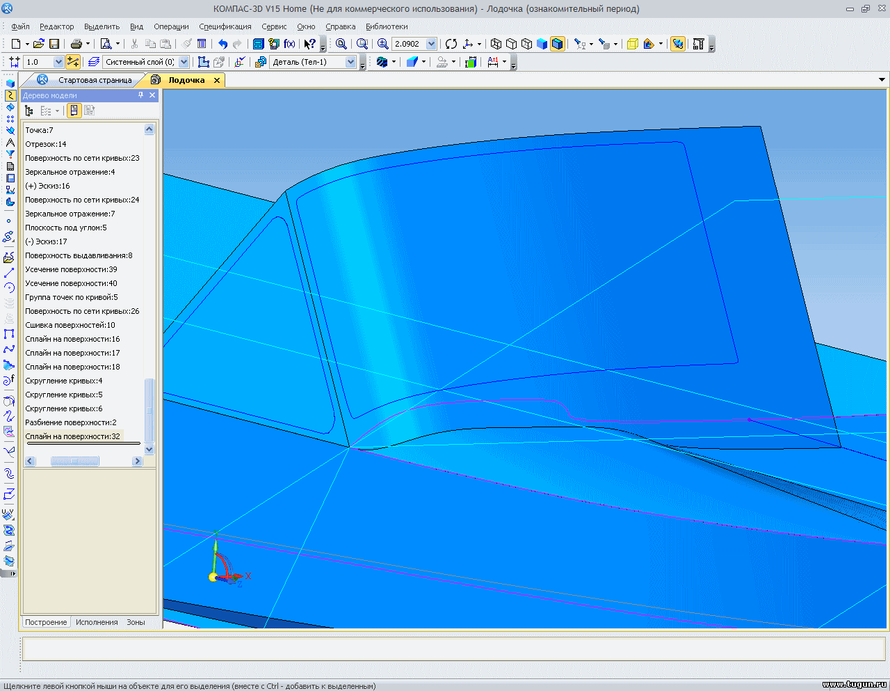The height and width of the screenshot is (691, 890).
Task: Open the Системный слой (0) dropdown
Action: (x=184, y=62)
